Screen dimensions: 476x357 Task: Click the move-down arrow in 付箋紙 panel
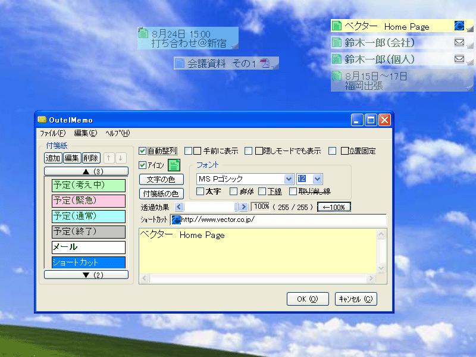pyautogui.click(x=121, y=158)
